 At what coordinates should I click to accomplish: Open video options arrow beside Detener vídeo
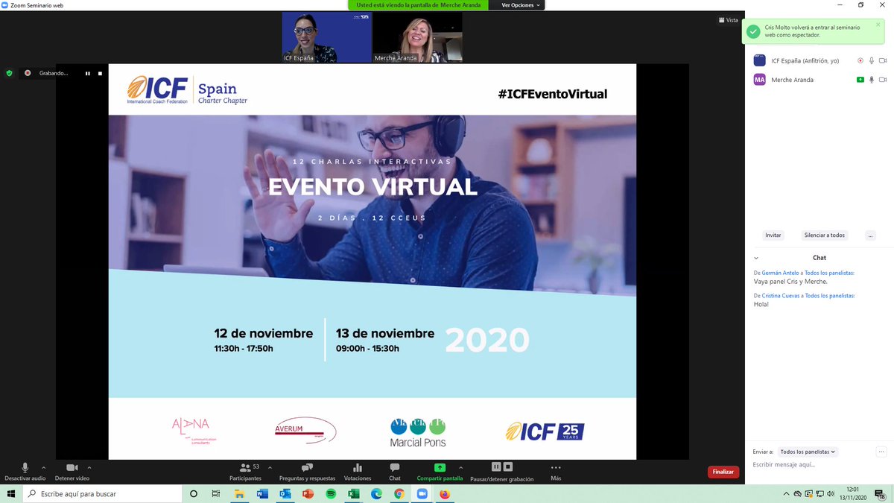[x=89, y=468]
